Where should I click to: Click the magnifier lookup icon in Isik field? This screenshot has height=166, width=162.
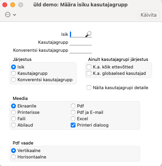click(x=88, y=34)
